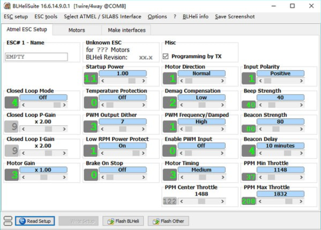Click the Beacon Delay 10 minutes value bar
Image resolution: width=321 pixels, height=230 pixels.
coord(281,145)
